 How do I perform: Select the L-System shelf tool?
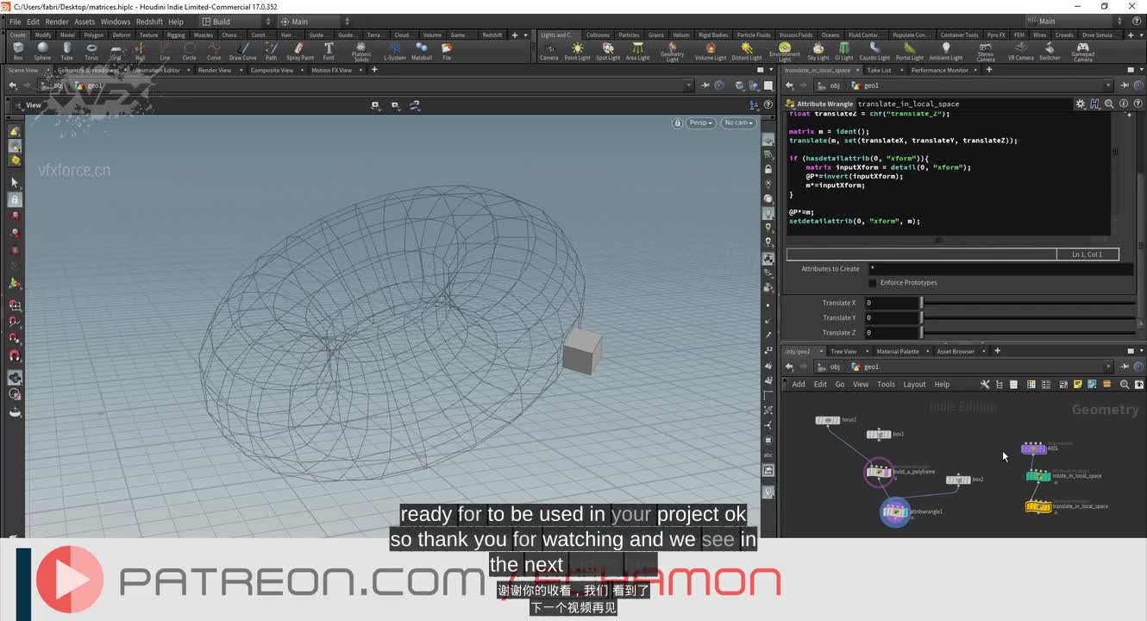pyautogui.click(x=394, y=50)
